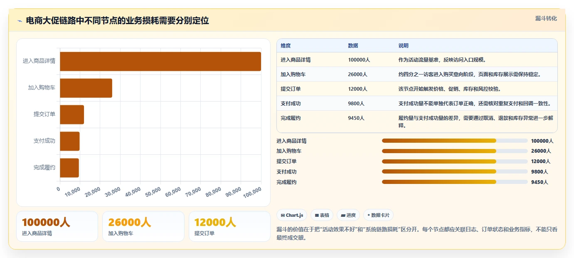Click the 加入购物车 chart bar

coord(86,88)
